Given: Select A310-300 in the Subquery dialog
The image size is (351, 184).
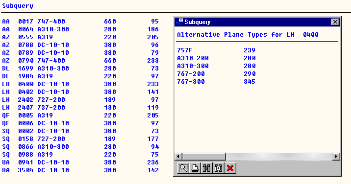Looking at the screenshot, I should click(193, 66).
